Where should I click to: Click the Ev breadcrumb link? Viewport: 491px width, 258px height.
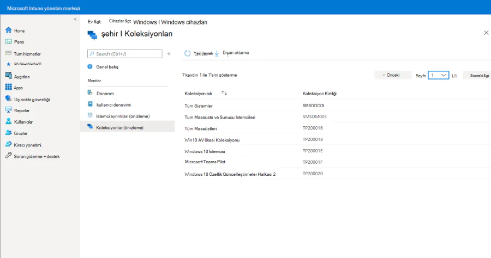(x=94, y=22)
